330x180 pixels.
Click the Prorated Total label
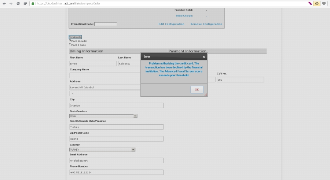[184, 10]
